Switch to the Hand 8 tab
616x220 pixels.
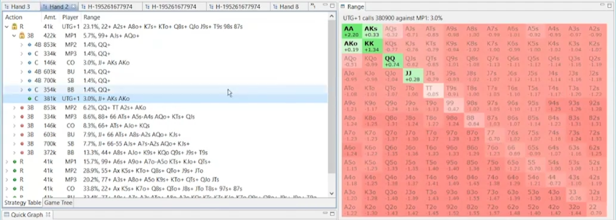(x=289, y=7)
